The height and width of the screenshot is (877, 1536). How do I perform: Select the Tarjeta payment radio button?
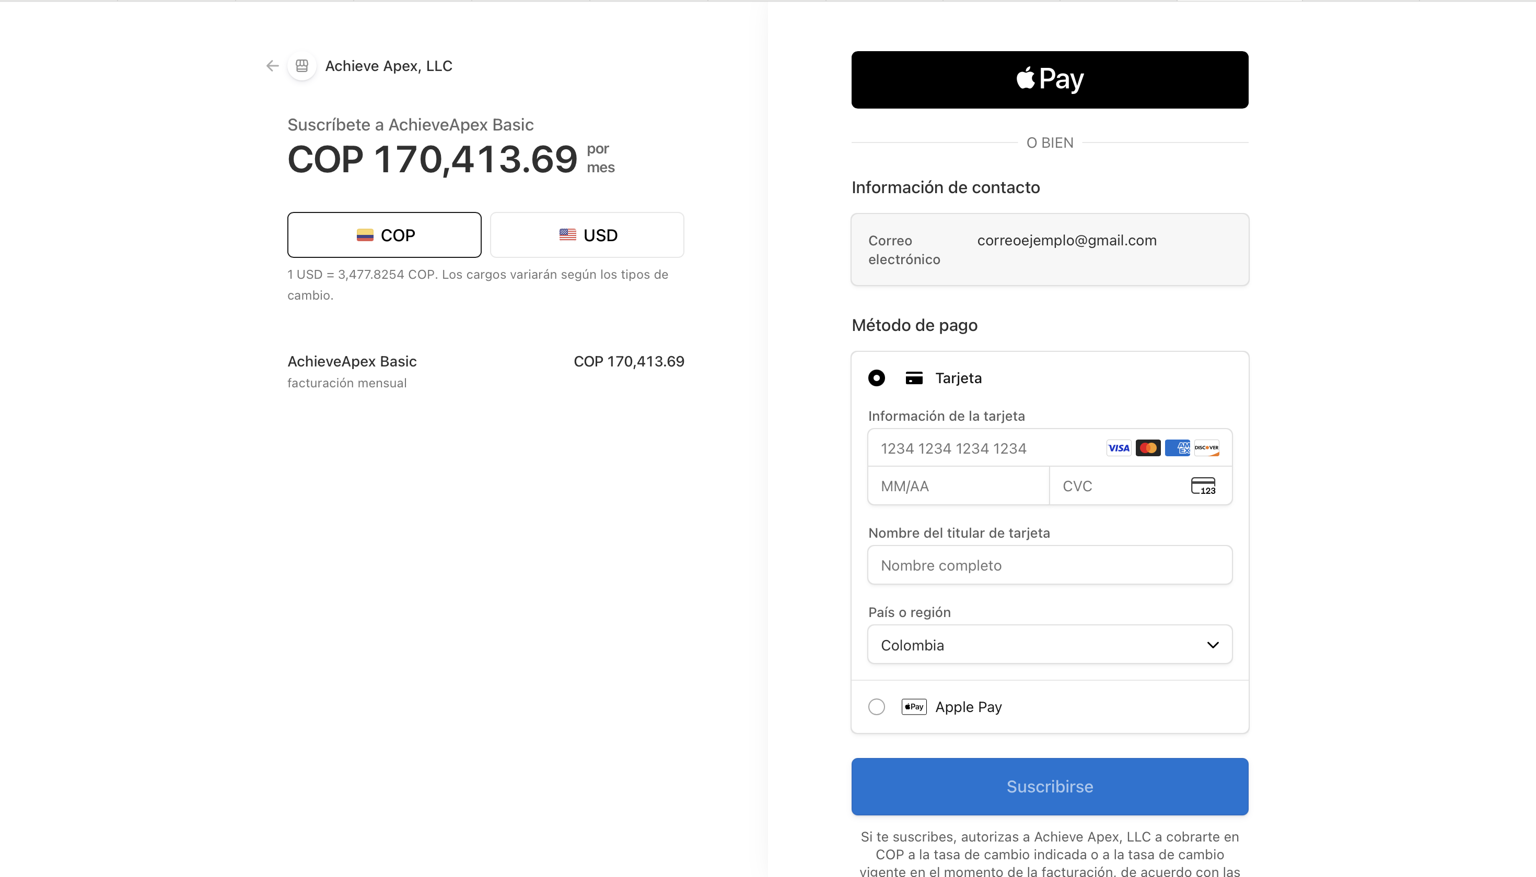(877, 378)
